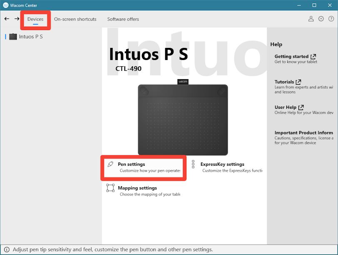Go forward with the right arrow
The height and width of the screenshot is (255, 338).
pyautogui.click(x=17, y=19)
